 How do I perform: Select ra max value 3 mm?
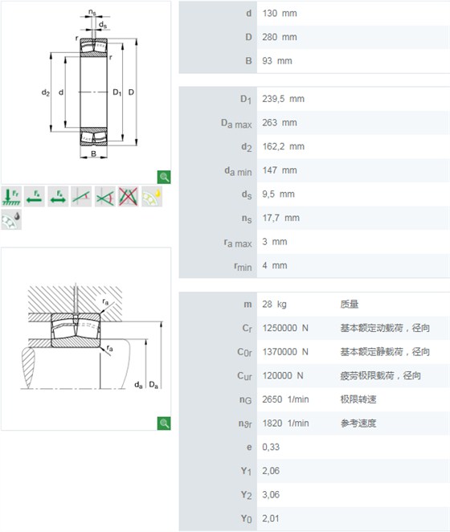click(275, 242)
